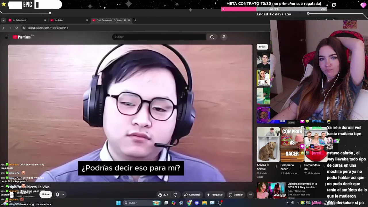Open Chrome icon in taskbar

pyautogui.click(x=189, y=203)
